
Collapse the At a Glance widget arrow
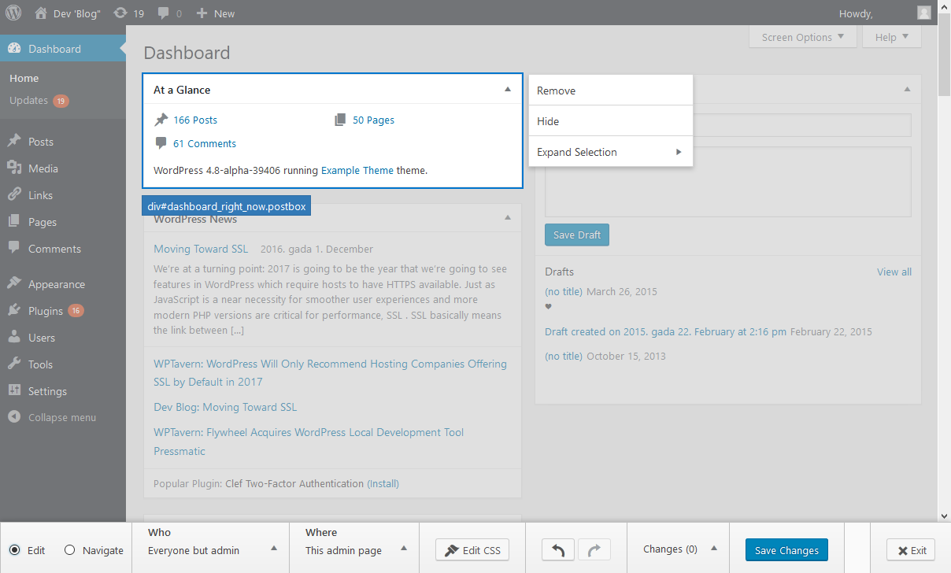click(x=508, y=89)
